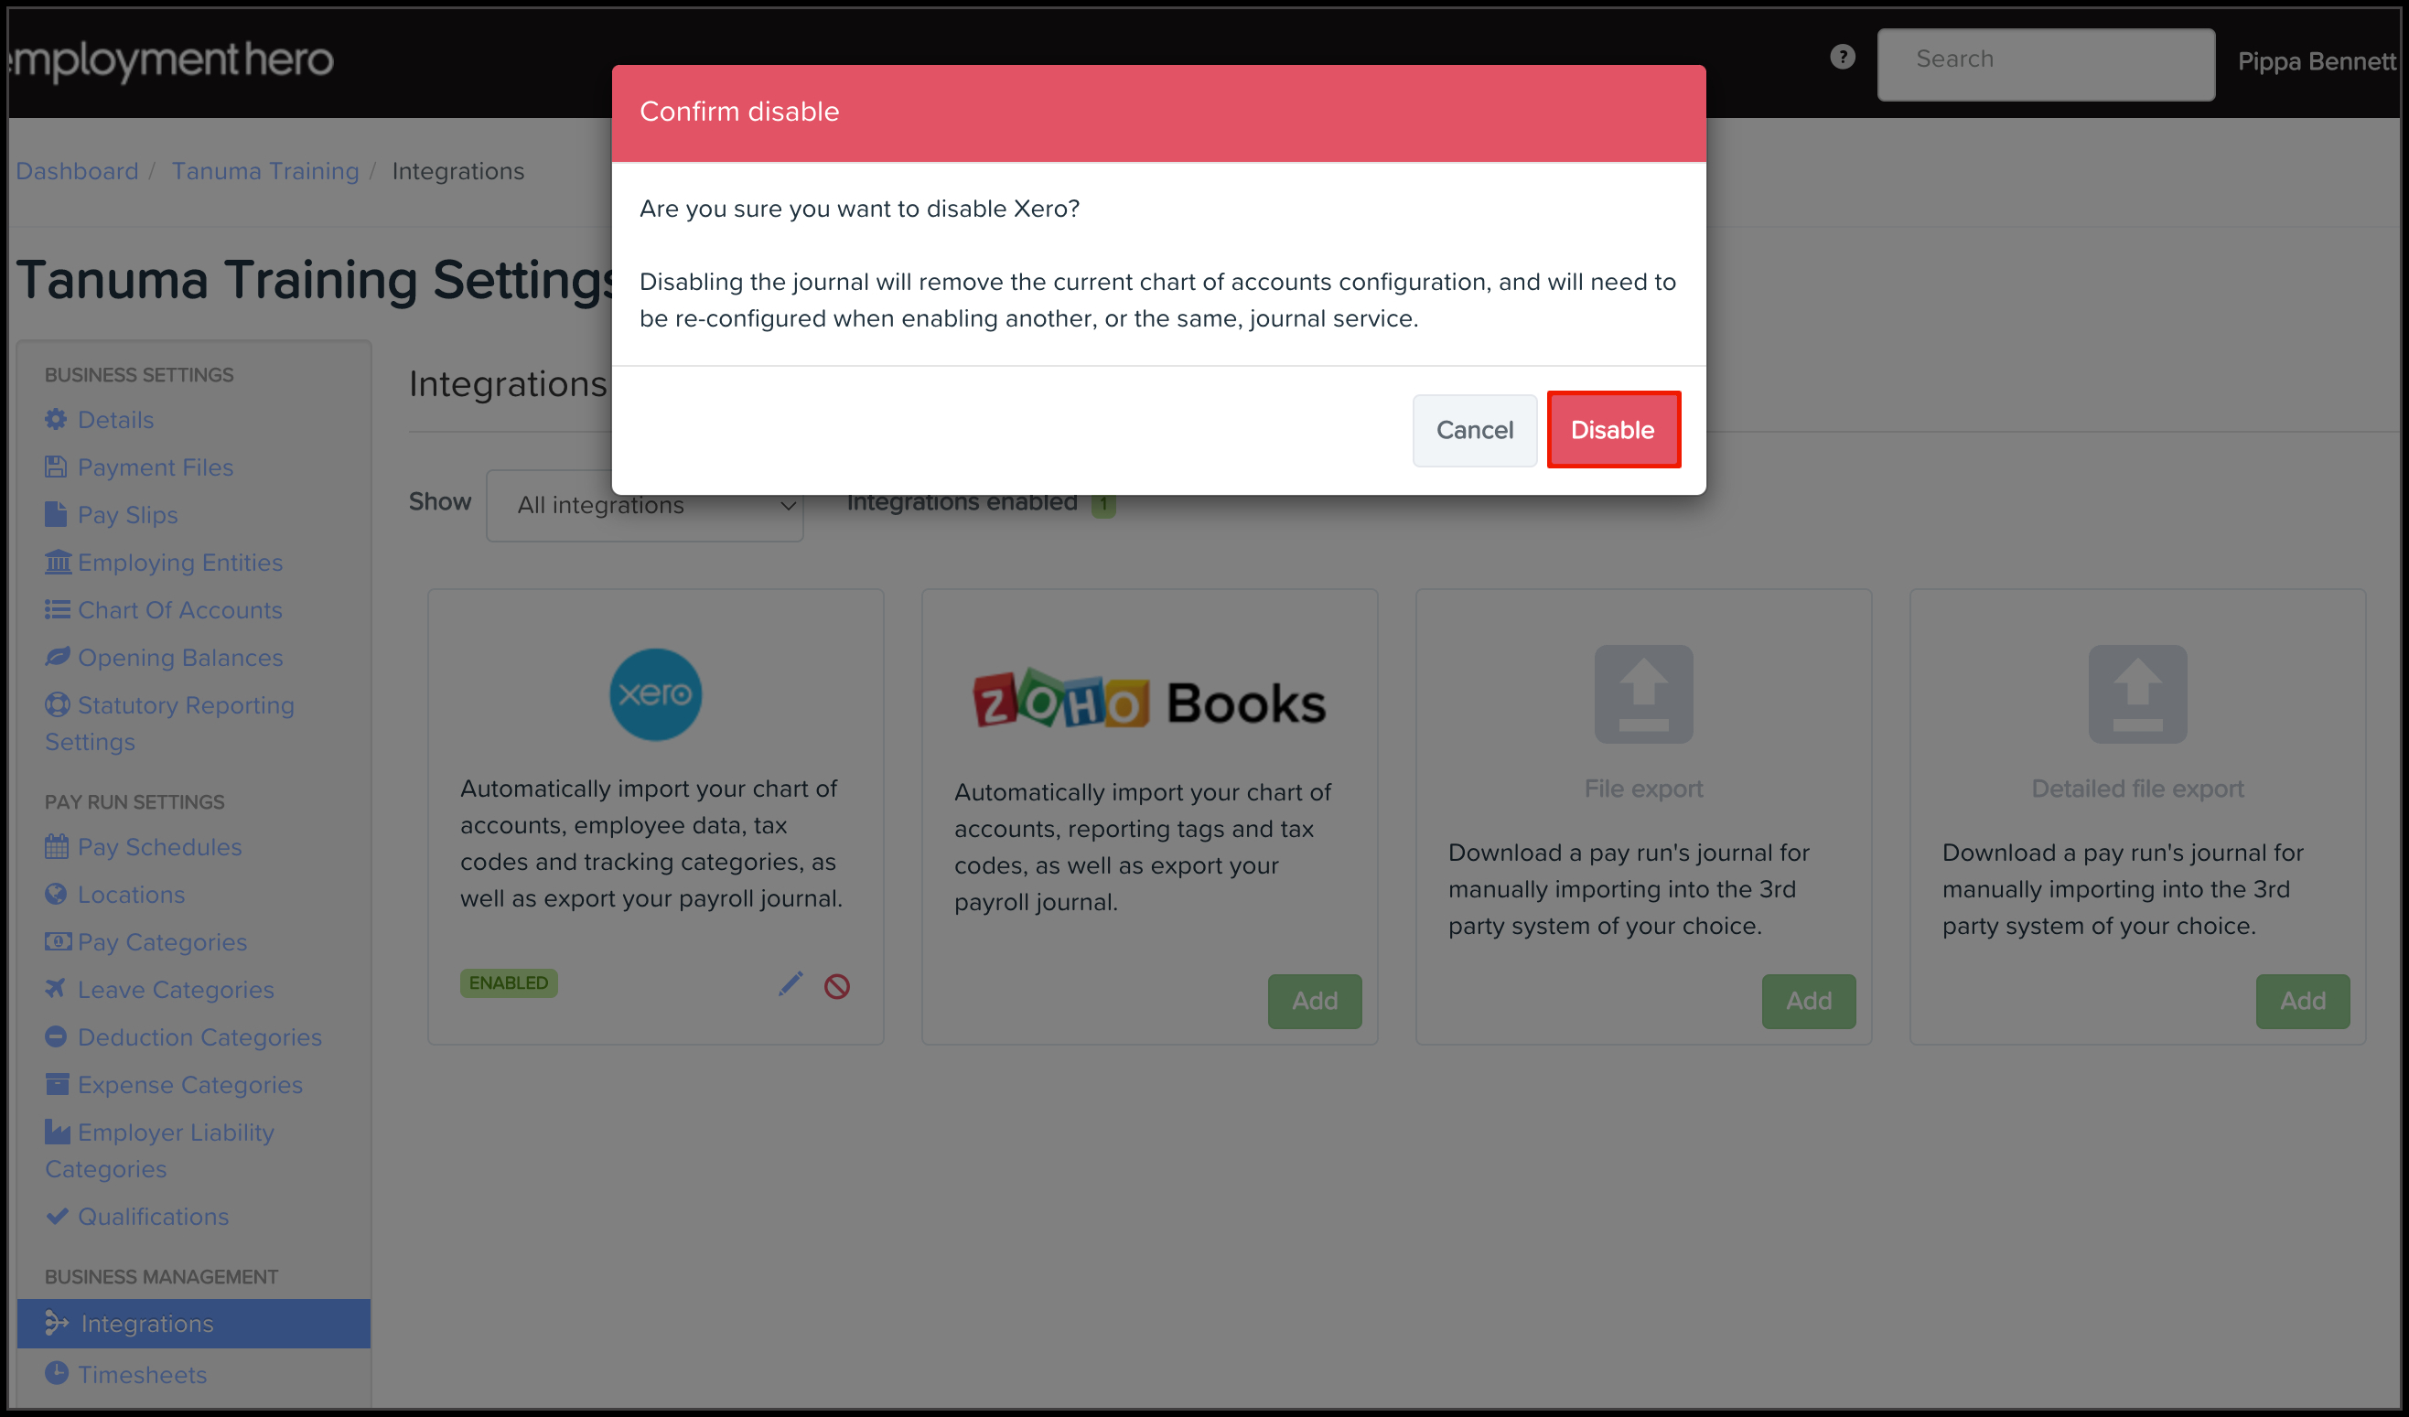Click the ENABLED status badge on Xero
Screen dimensions: 2409x1417
coord(509,982)
